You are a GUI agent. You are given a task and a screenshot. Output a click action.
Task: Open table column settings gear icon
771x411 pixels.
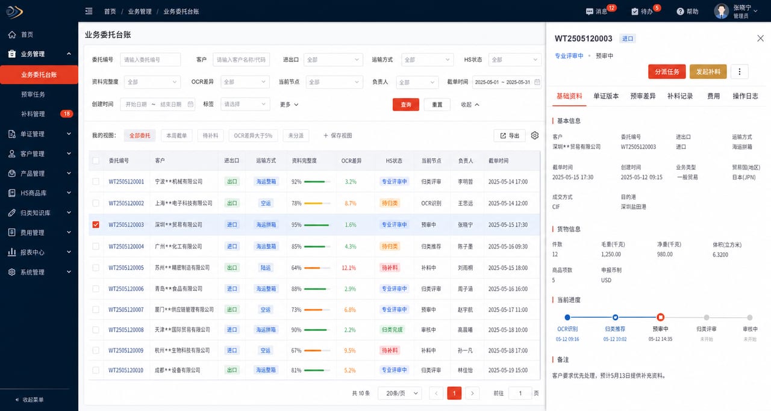tap(535, 136)
